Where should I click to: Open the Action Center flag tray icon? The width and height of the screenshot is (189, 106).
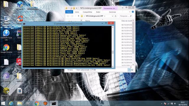pos(165,104)
